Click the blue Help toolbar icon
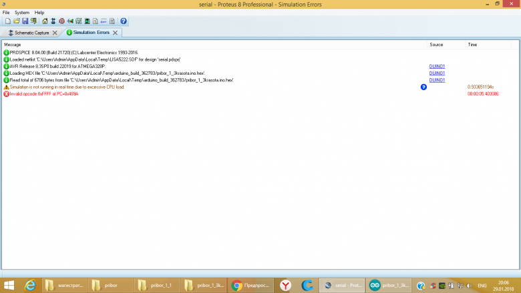 pyautogui.click(x=124, y=21)
